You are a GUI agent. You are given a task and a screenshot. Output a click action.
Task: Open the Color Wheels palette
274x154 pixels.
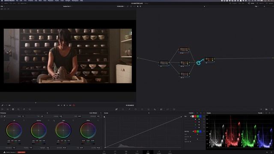pyautogui.click(x=13, y=110)
